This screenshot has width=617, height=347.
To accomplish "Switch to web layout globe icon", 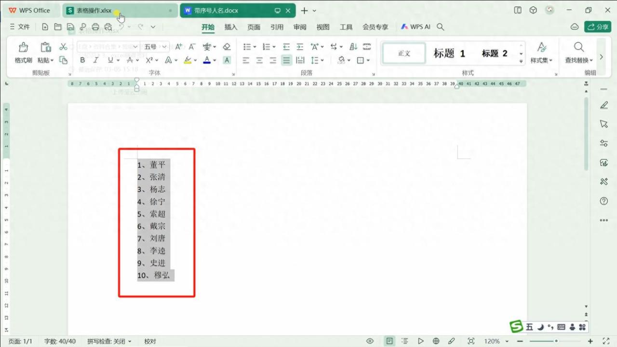I will [x=436, y=341].
